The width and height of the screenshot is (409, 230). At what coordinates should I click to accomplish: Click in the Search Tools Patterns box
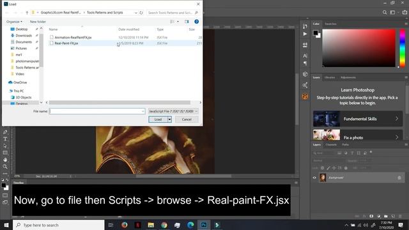pyautogui.click(x=172, y=13)
